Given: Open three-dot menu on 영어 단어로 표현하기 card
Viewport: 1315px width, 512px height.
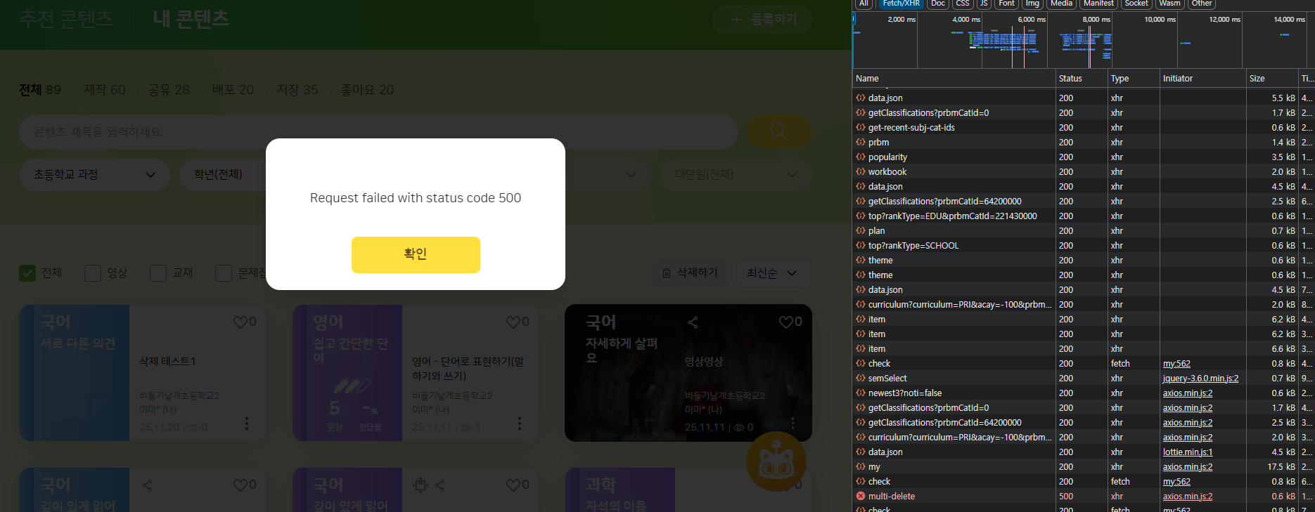Looking at the screenshot, I should [520, 424].
